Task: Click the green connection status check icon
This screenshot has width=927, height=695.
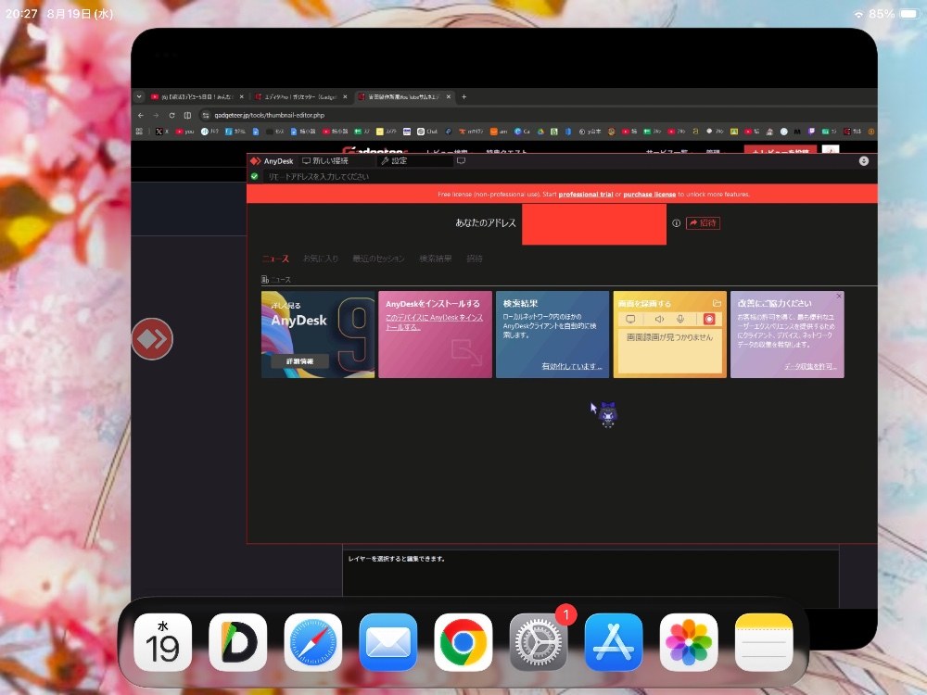Action: tap(255, 176)
